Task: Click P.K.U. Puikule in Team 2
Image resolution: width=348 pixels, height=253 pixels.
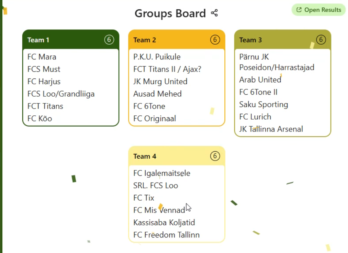Action: click(x=157, y=57)
